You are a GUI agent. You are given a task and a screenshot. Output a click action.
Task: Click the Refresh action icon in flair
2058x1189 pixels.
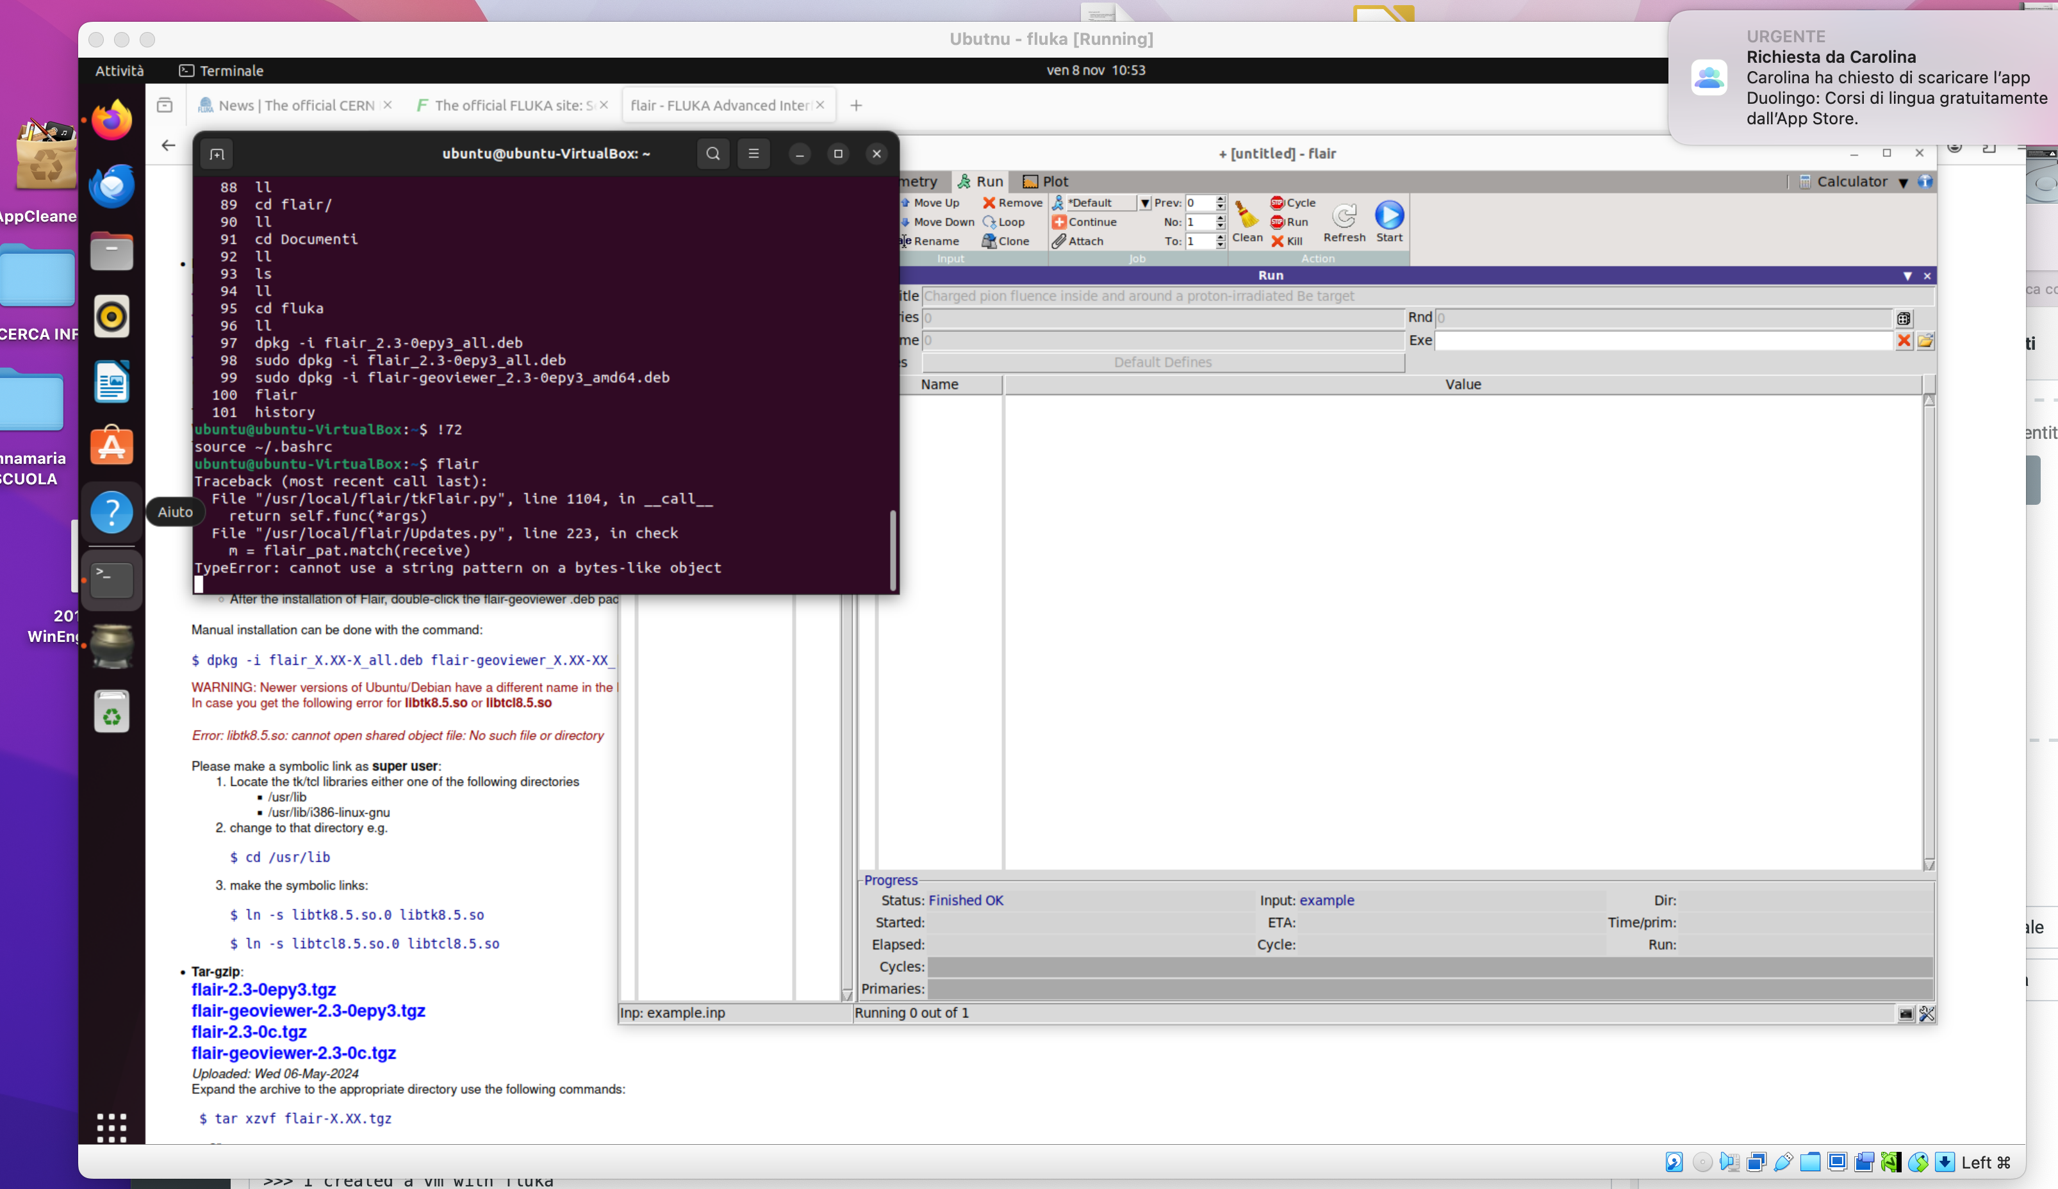point(1344,221)
